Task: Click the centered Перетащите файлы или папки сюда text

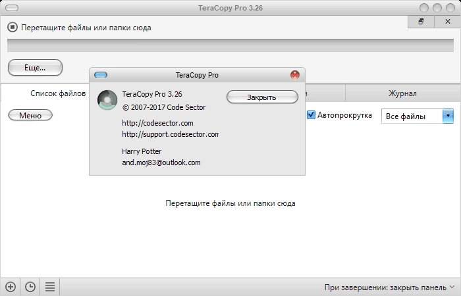Action: click(230, 203)
